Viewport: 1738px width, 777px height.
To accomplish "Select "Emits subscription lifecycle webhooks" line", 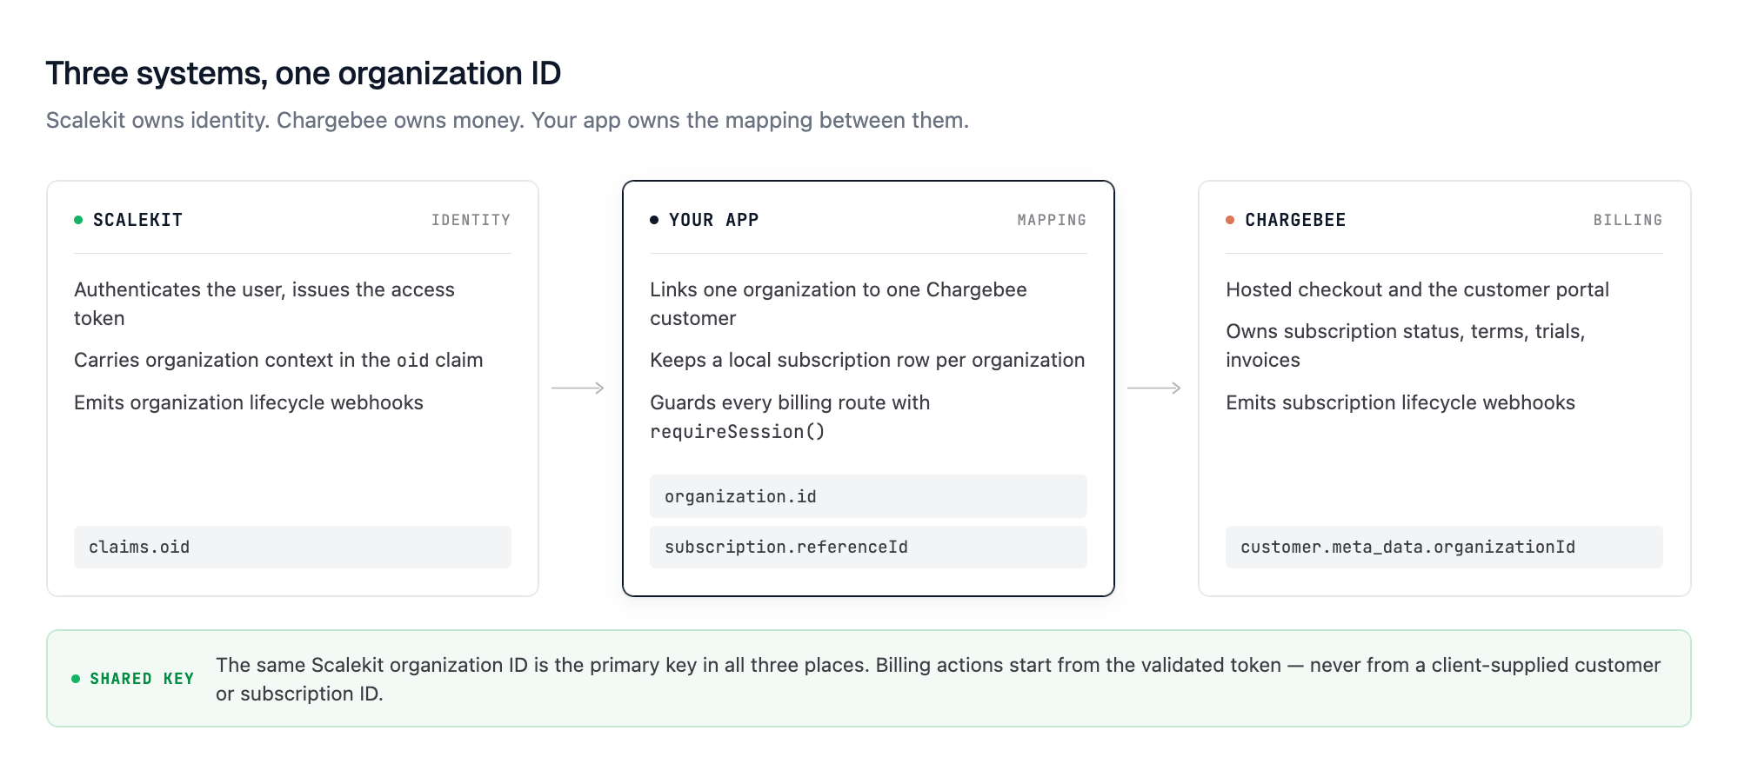I will [1400, 402].
